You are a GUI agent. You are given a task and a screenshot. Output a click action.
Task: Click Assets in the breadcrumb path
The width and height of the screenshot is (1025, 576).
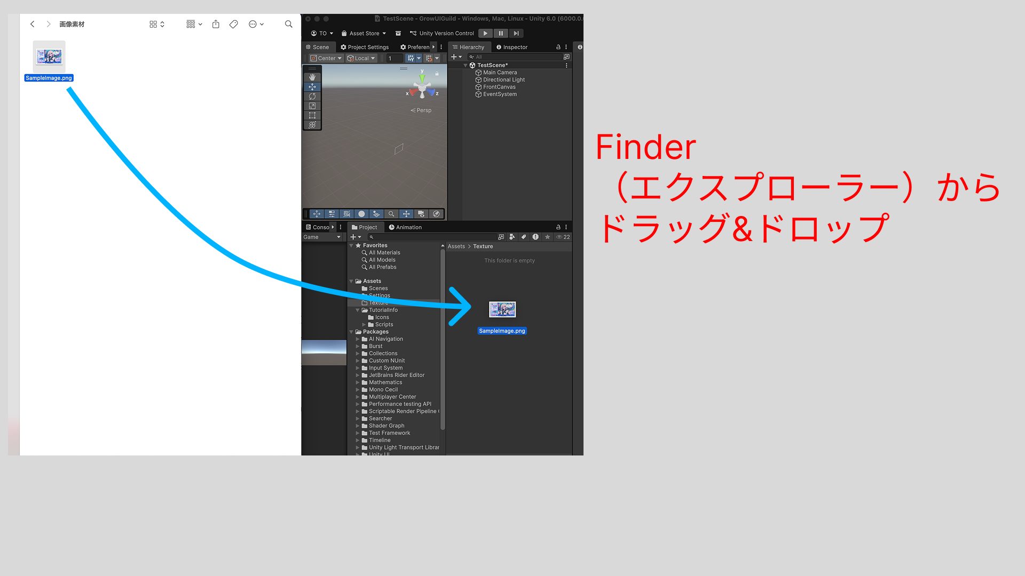tap(456, 246)
